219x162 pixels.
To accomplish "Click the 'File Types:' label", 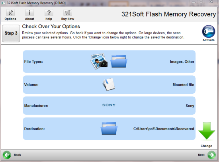I will point(33,62).
